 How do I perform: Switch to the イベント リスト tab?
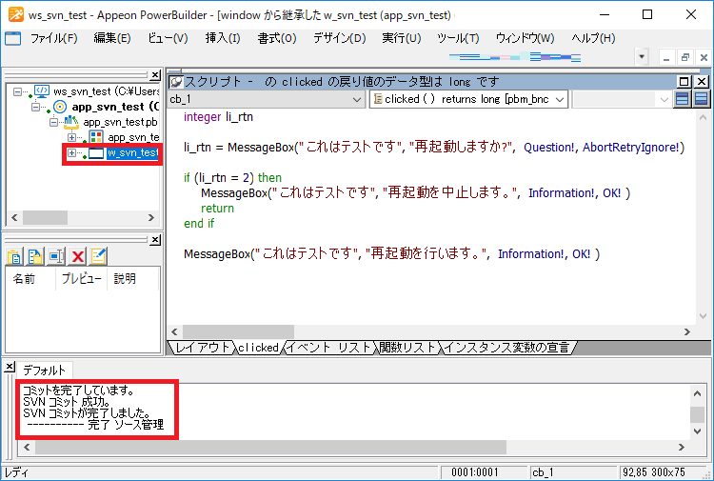[329, 348]
